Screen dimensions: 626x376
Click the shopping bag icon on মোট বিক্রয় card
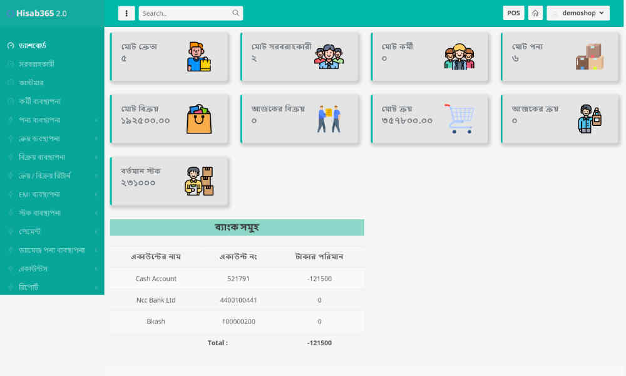[x=198, y=119]
